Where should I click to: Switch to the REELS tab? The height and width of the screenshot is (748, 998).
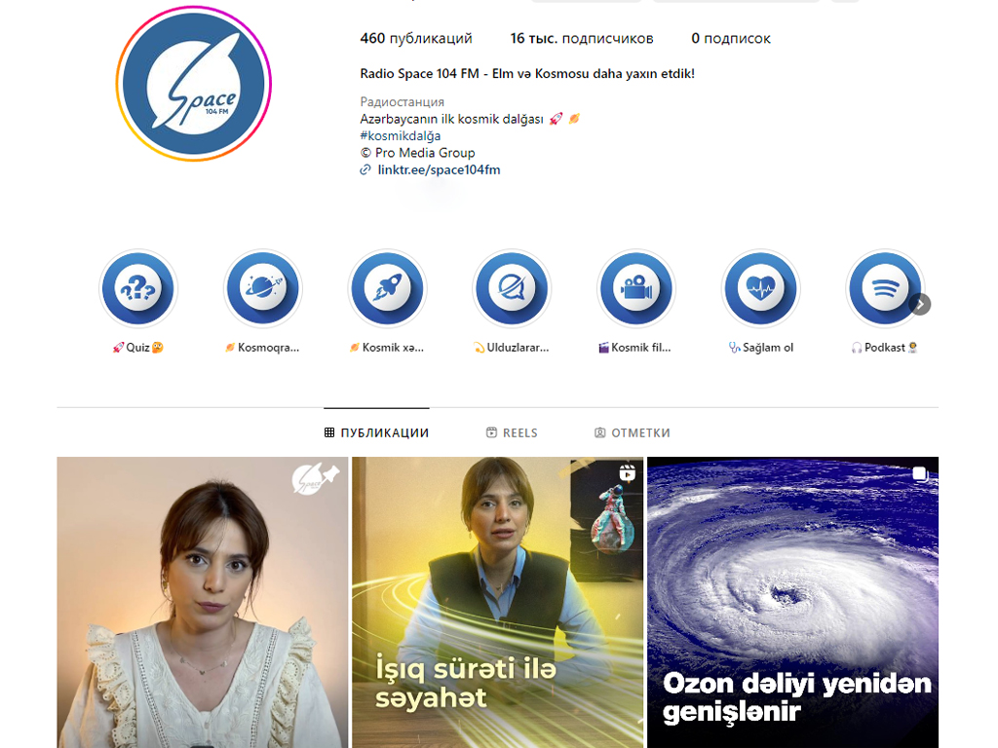pos(512,432)
